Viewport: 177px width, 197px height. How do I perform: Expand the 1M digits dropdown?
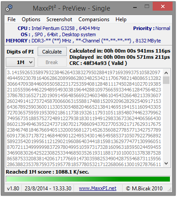coord(20,62)
